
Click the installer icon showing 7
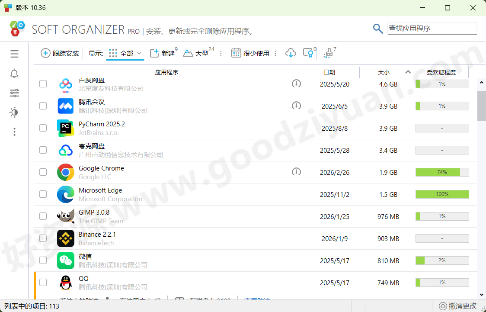click(x=328, y=53)
